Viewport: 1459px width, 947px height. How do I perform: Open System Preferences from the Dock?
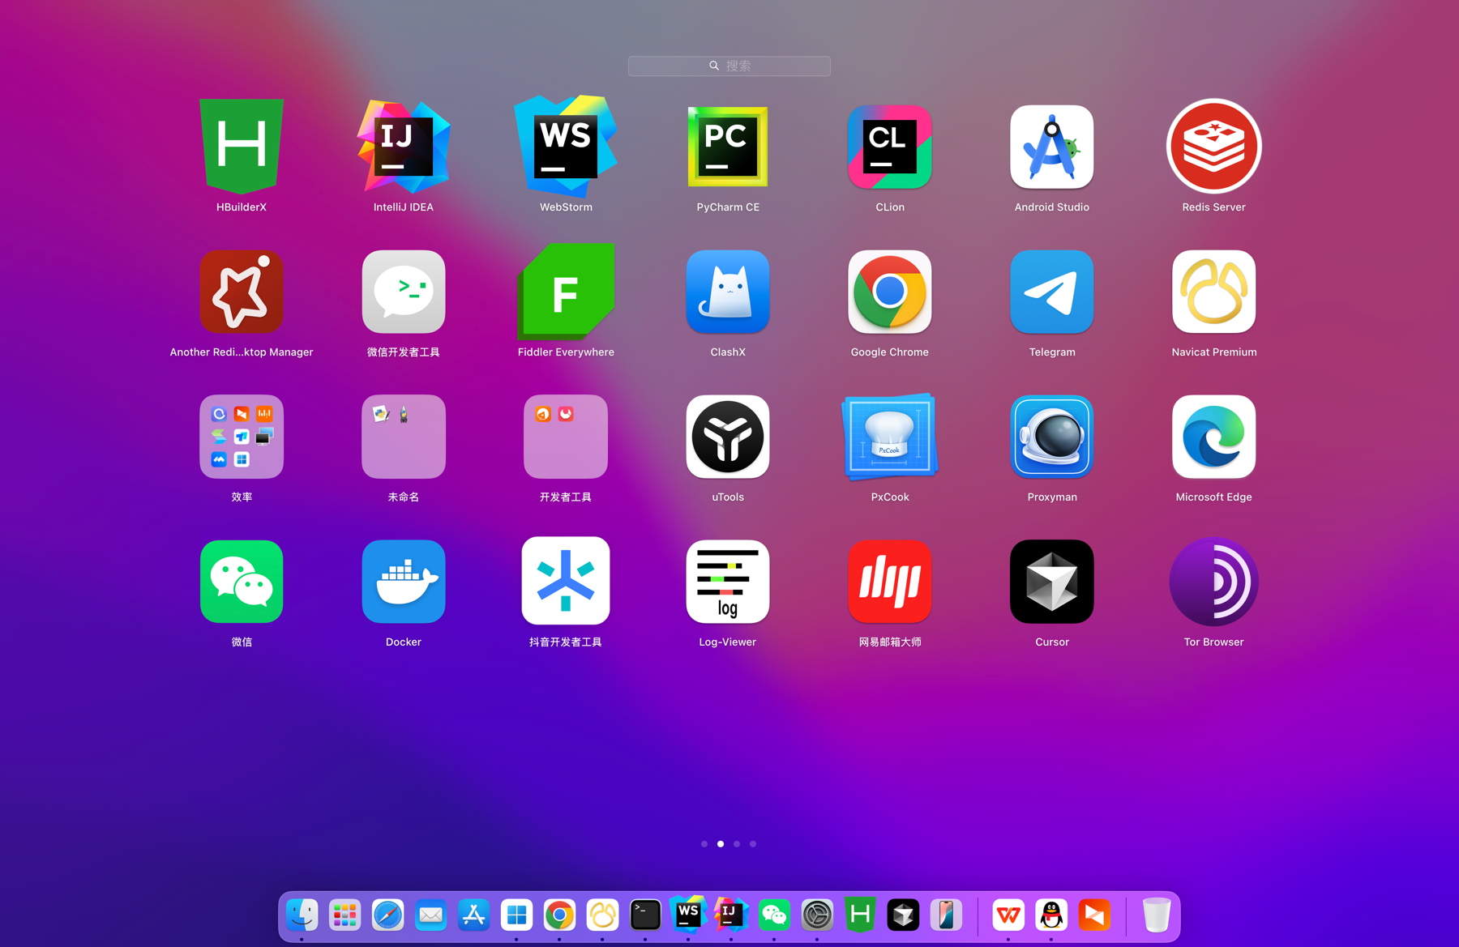817,915
